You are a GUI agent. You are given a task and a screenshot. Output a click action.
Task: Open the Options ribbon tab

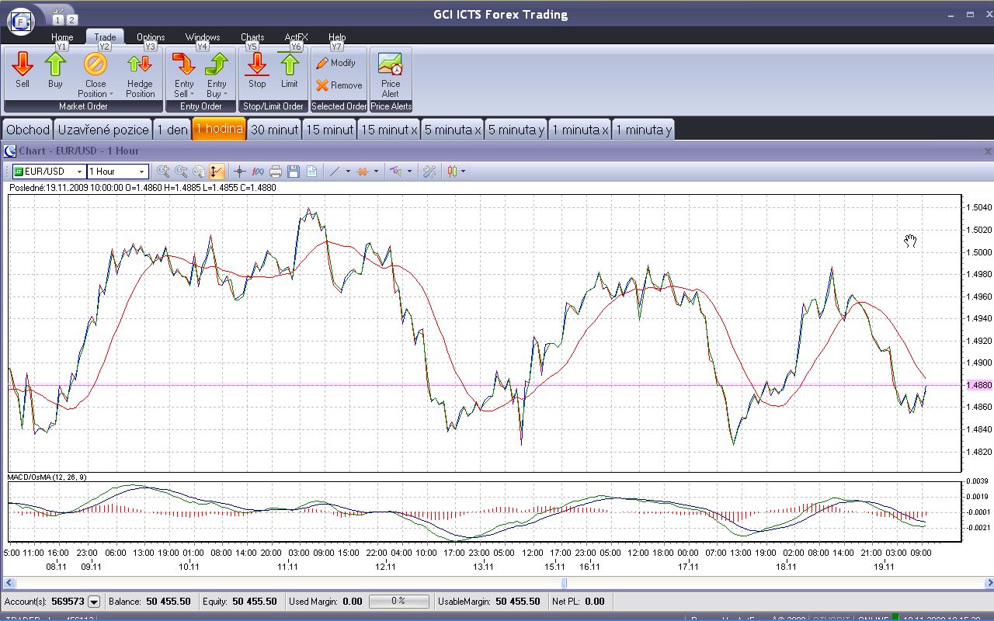click(x=151, y=37)
